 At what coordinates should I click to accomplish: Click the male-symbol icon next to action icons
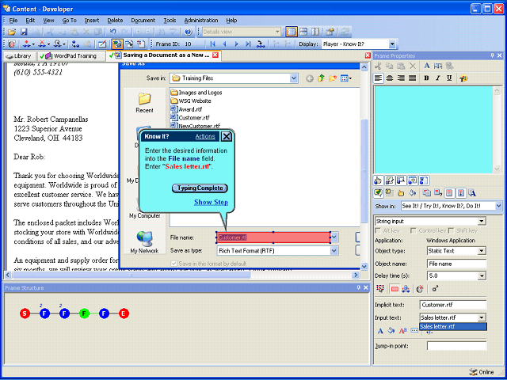[435, 289]
